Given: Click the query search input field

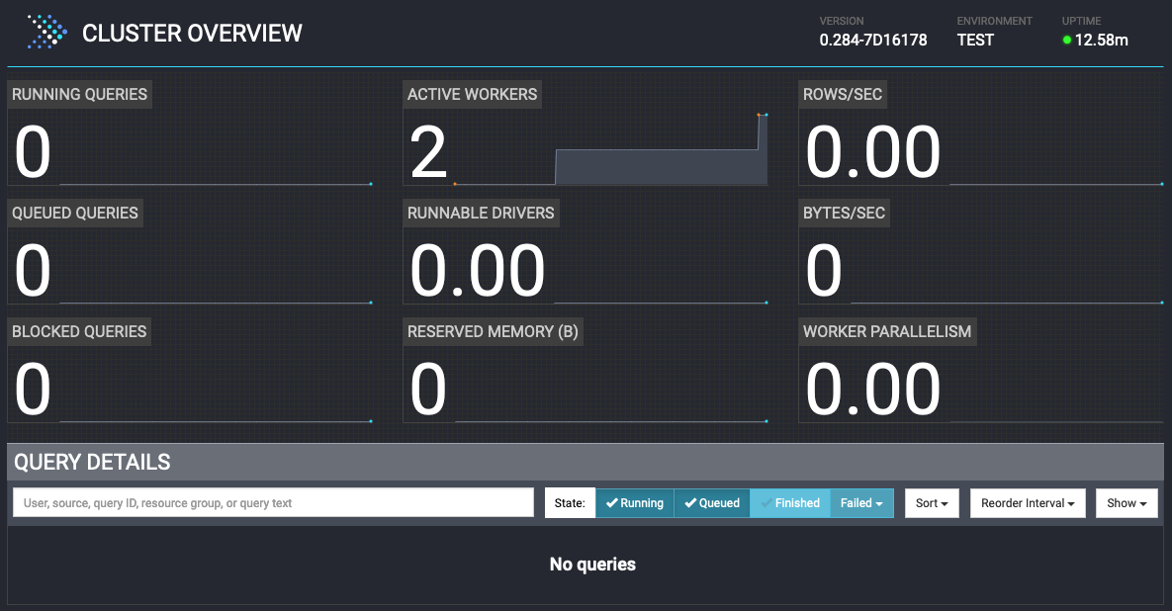Looking at the screenshot, I should 273,502.
